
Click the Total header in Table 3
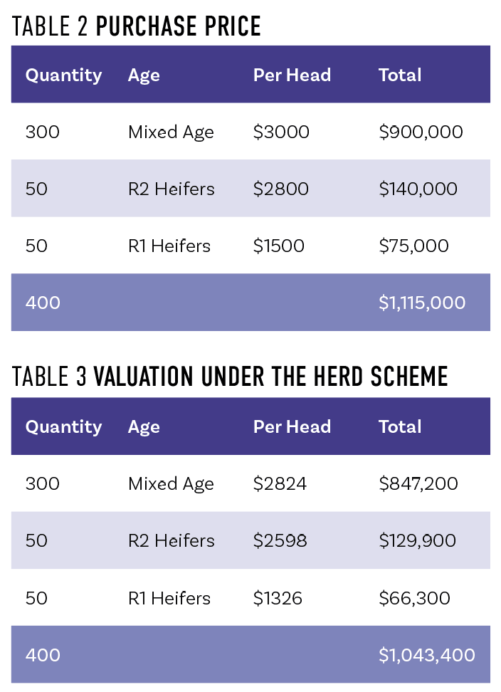click(x=400, y=426)
